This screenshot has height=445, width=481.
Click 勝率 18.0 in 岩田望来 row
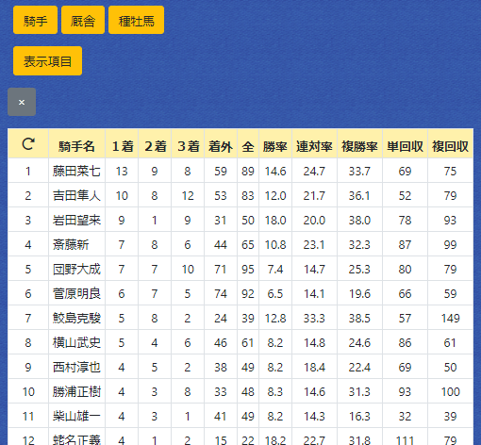click(x=275, y=221)
